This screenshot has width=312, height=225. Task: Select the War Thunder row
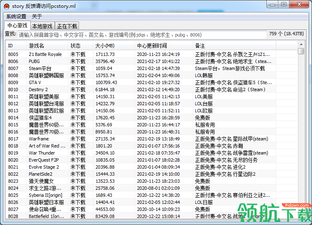152,153
